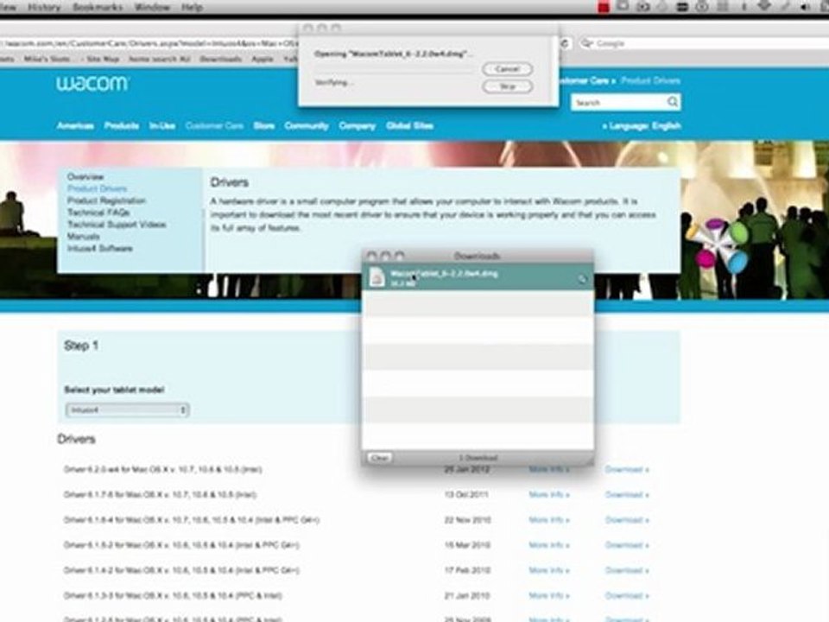The height and width of the screenshot is (622, 829).
Task: Open the Company nav tab
Action: pos(358,126)
